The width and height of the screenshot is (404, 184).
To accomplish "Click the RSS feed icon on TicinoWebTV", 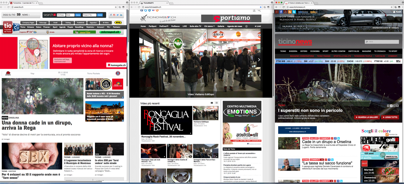I will (x=157, y=10).
